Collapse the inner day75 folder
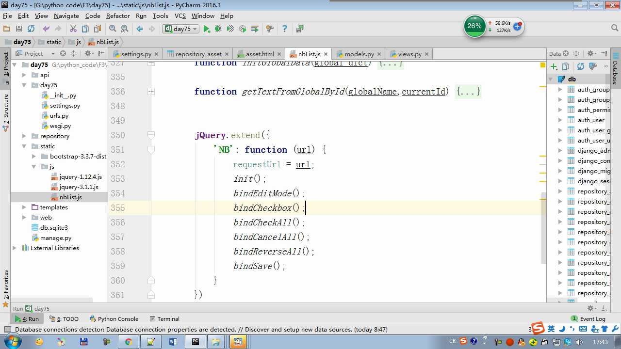The height and width of the screenshot is (349, 621). [24, 85]
